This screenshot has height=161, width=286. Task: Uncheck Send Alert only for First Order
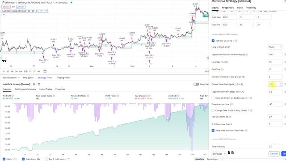(x=213, y=131)
